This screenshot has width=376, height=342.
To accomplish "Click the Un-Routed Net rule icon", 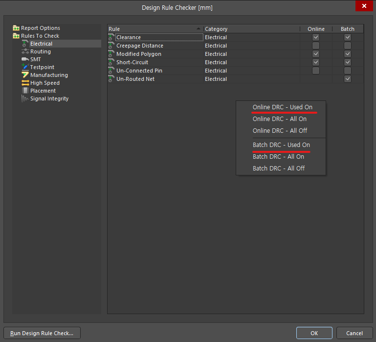I will 111,79.
